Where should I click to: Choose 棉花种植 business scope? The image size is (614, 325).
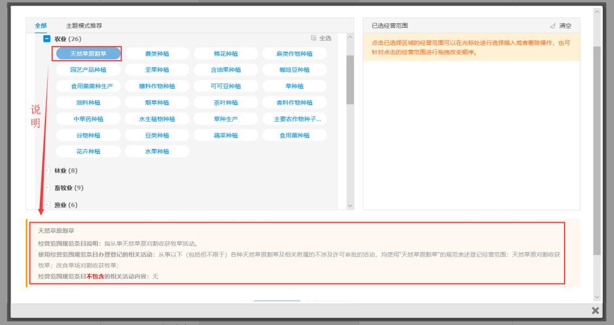[x=226, y=54]
